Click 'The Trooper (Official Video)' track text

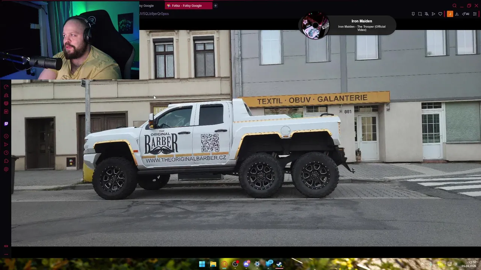point(362,28)
